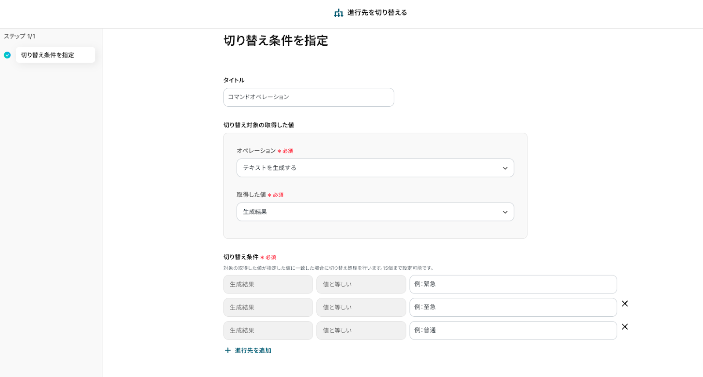Click the 切り替え条件を指定 page heading

click(276, 40)
